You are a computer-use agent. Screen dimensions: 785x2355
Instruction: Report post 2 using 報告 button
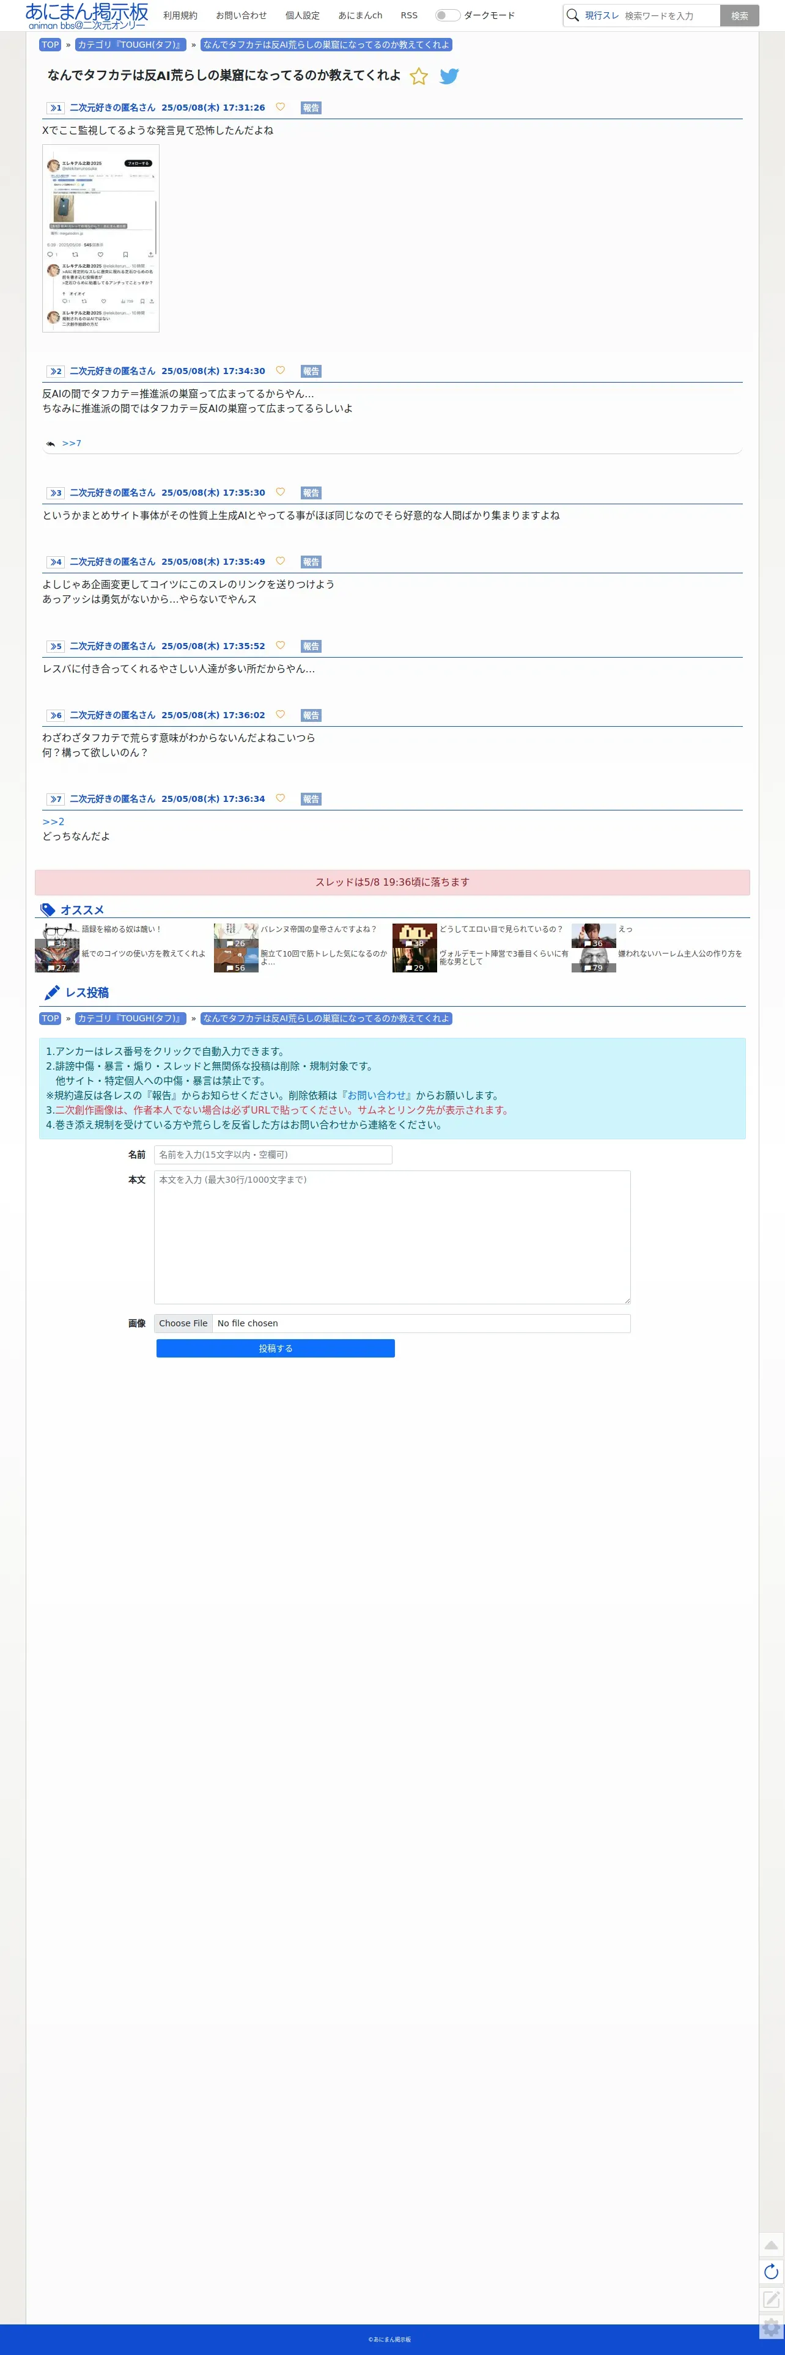[x=311, y=371]
